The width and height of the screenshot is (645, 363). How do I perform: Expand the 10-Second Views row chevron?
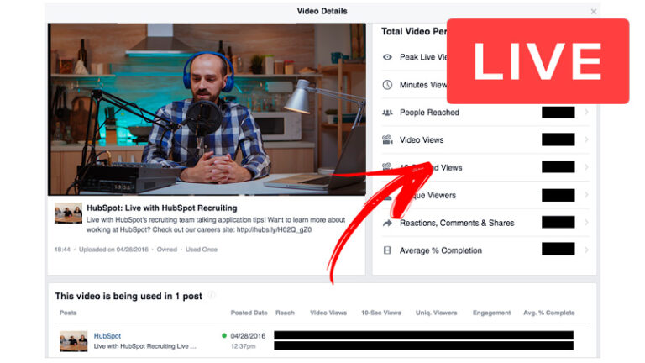point(586,167)
